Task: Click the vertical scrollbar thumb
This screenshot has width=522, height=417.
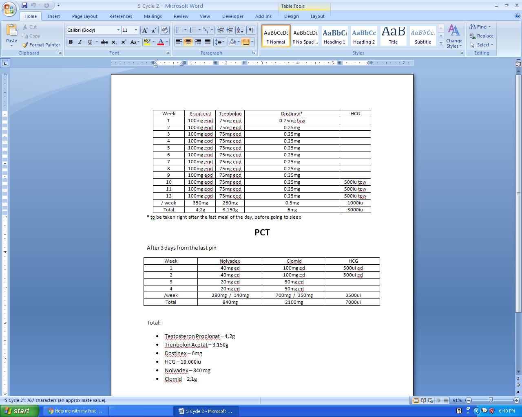Action: (x=518, y=193)
